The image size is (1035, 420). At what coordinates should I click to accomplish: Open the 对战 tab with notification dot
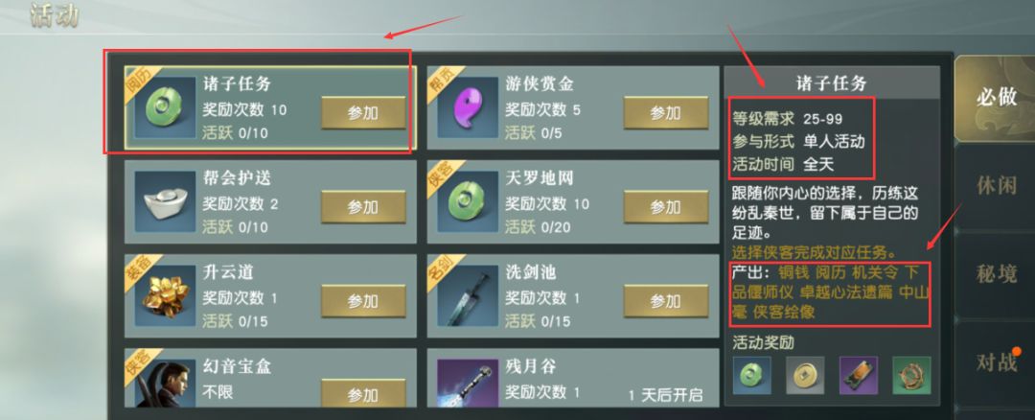tap(996, 362)
